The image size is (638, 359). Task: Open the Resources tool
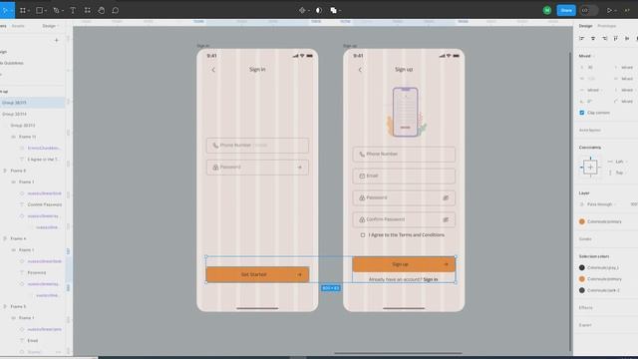[x=87, y=10]
